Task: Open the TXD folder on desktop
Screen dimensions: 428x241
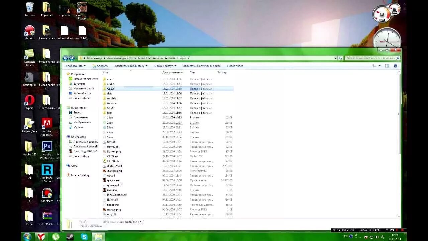Action: 30,195
